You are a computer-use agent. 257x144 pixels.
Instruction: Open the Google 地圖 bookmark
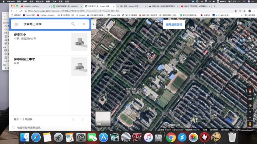(114, 15)
